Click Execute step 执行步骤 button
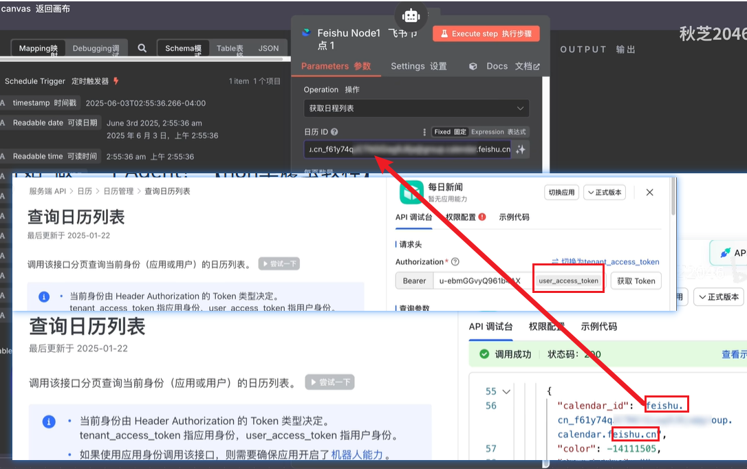This screenshot has height=469, width=747. pos(486,34)
